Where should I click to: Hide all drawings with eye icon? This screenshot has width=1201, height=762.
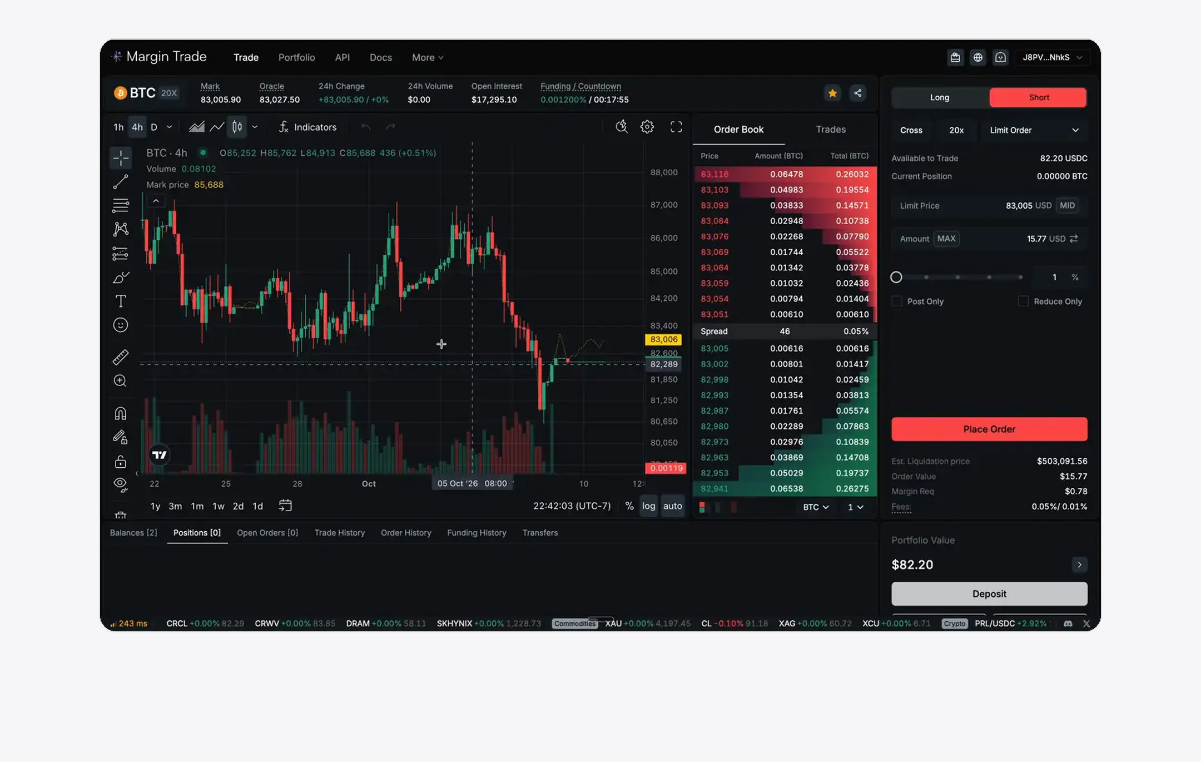click(x=121, y=485)
